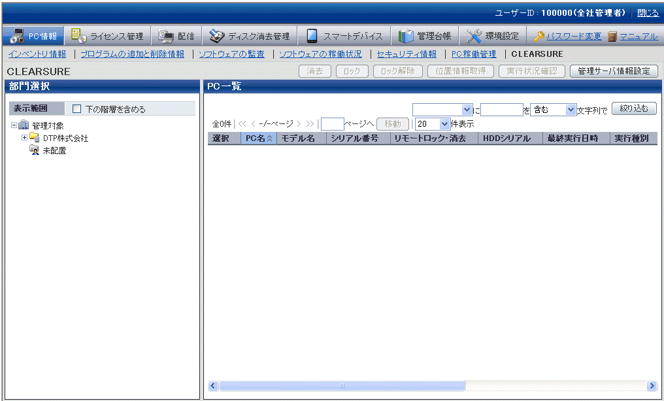Click the モデル名 column header
The height and width of the screenshot is (401, 664).
[301, 138]
